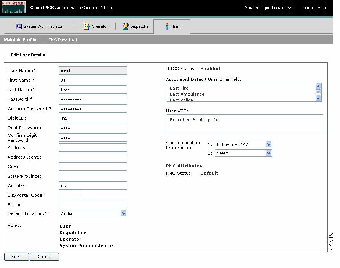Screen dimensions: 340x268
Task: Click the Dispatcher headset icon
Action: (126, 26)
